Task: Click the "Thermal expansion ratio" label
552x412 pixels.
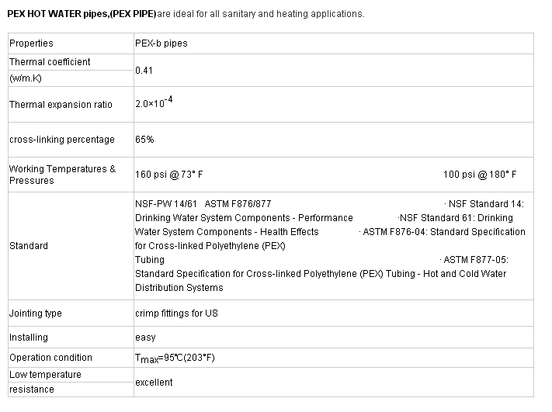Action: click(x=61, y=105)
